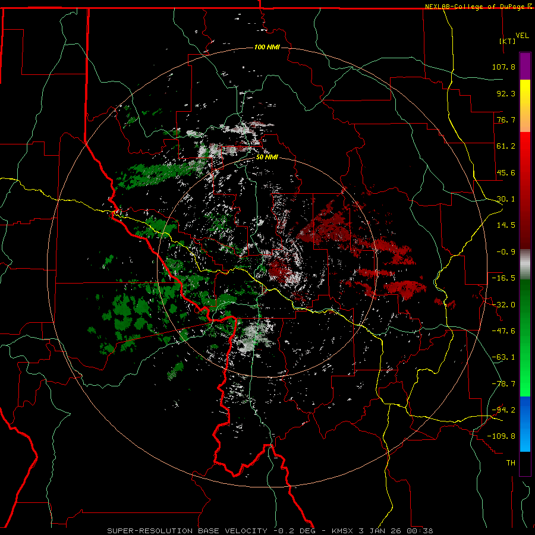Image resolution: width=535 pixels, height=535 pixels.
Task: Click the -109.8 legend value
Action: click(501, 436)
